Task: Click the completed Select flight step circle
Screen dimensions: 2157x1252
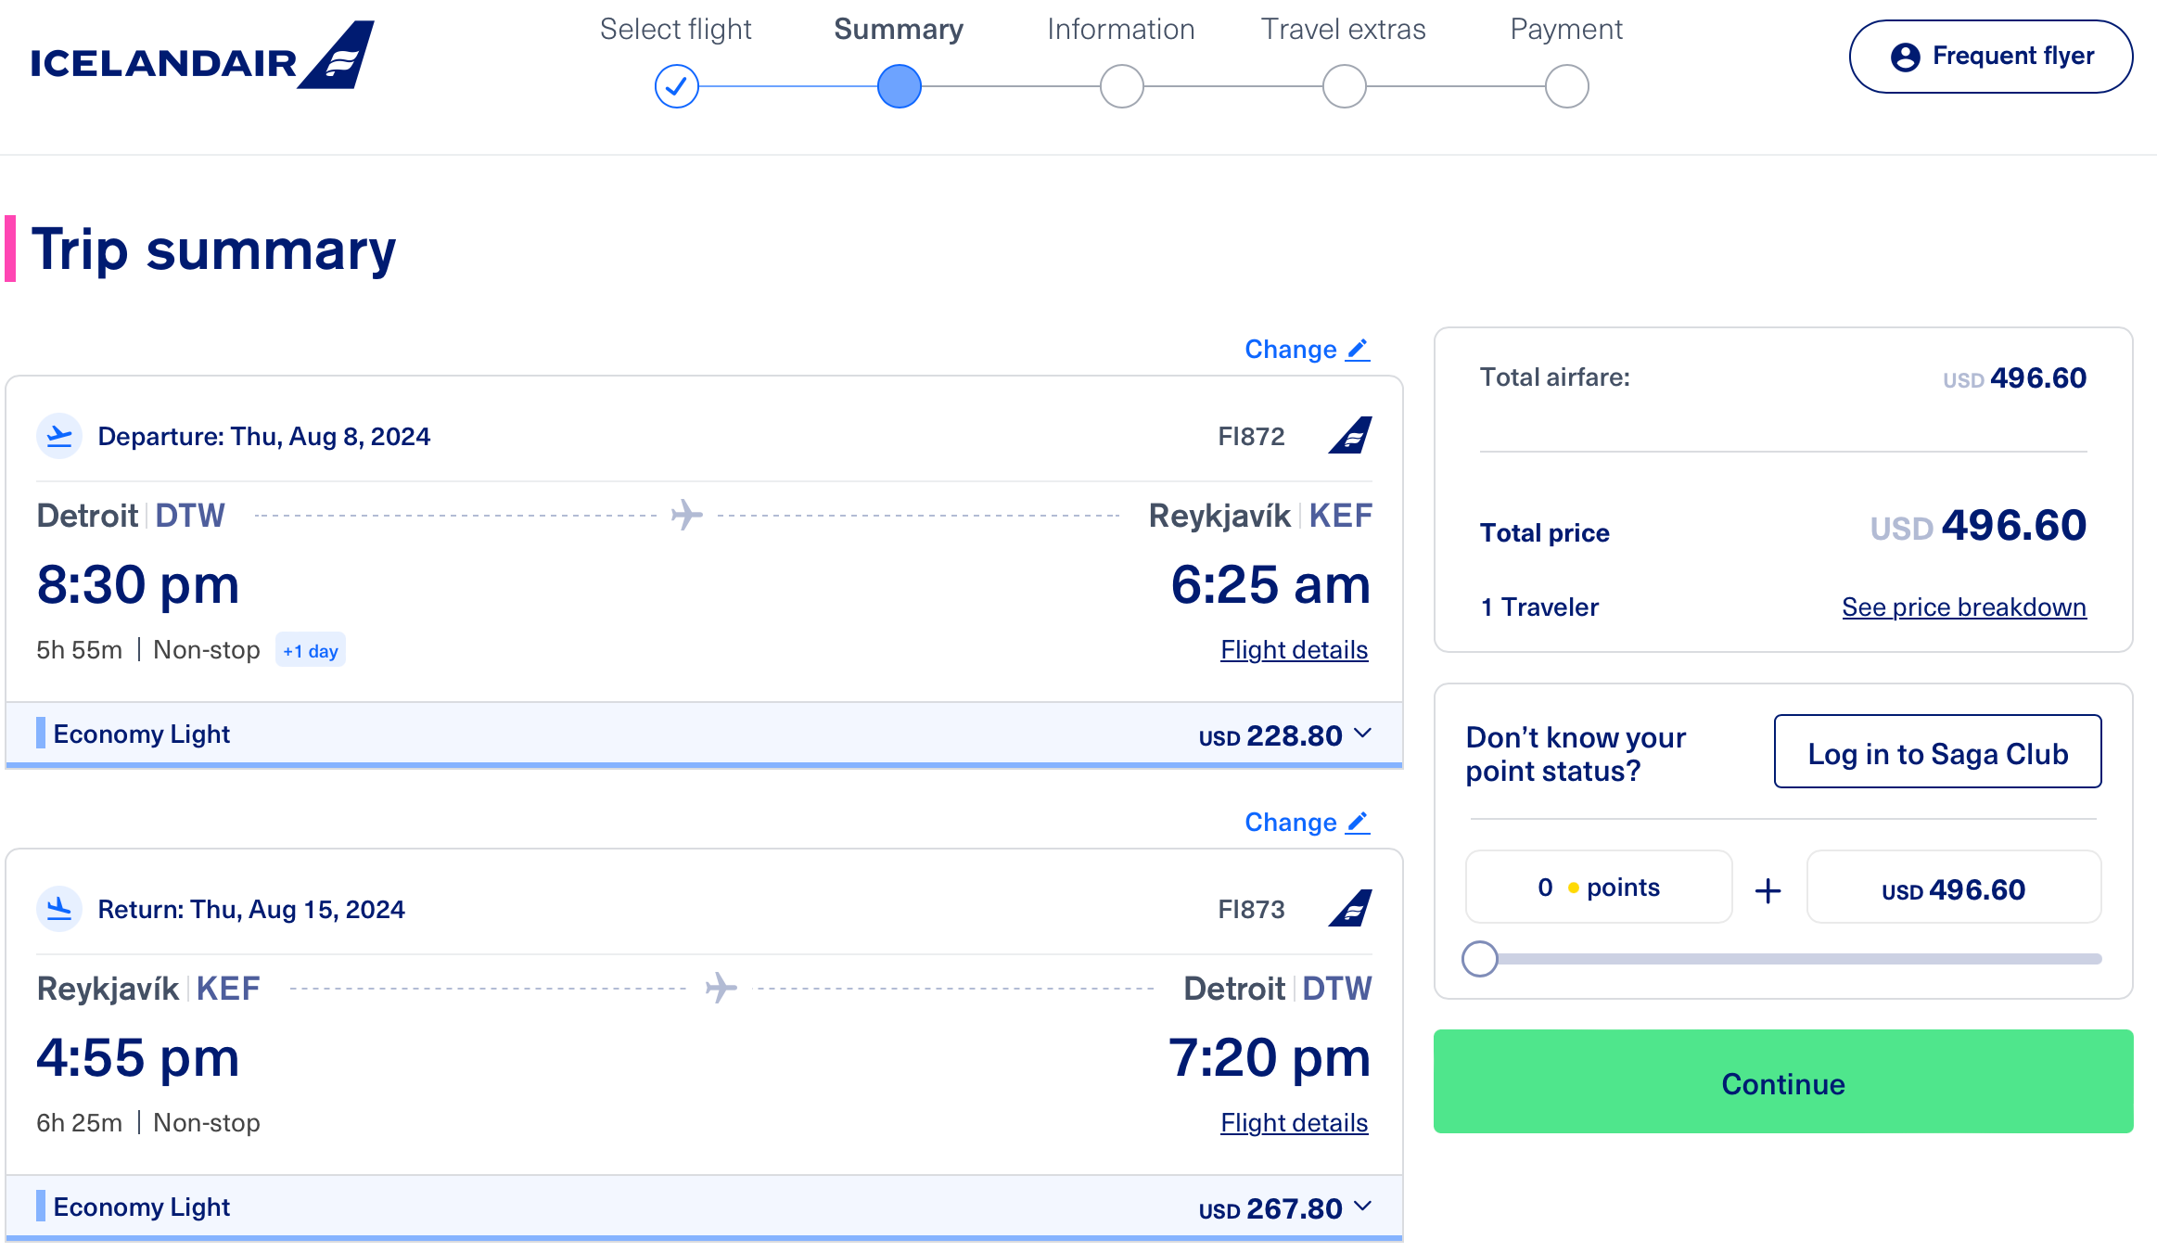Action: (677, 86)
